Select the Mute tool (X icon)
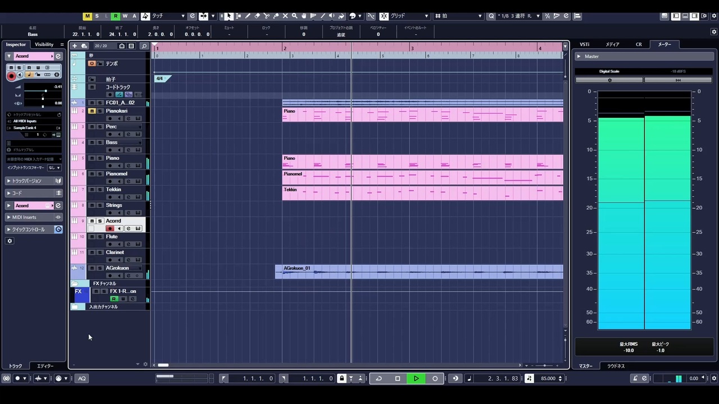The width and height of the screenshot is (719, 404). [x=285, y=16]
